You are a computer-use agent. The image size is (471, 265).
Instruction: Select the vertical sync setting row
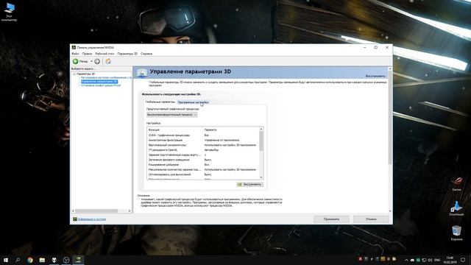point(203,145)
